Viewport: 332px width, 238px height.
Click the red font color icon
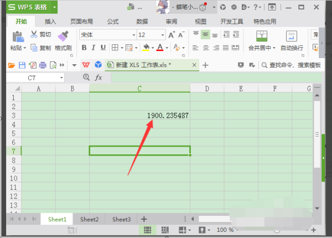tap(160, 48)
